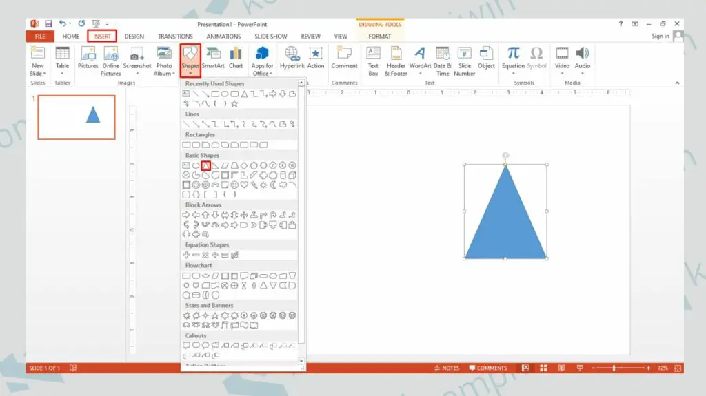
Task: Collapse the ribbon with the chevron
Action: tap(677, 83)
